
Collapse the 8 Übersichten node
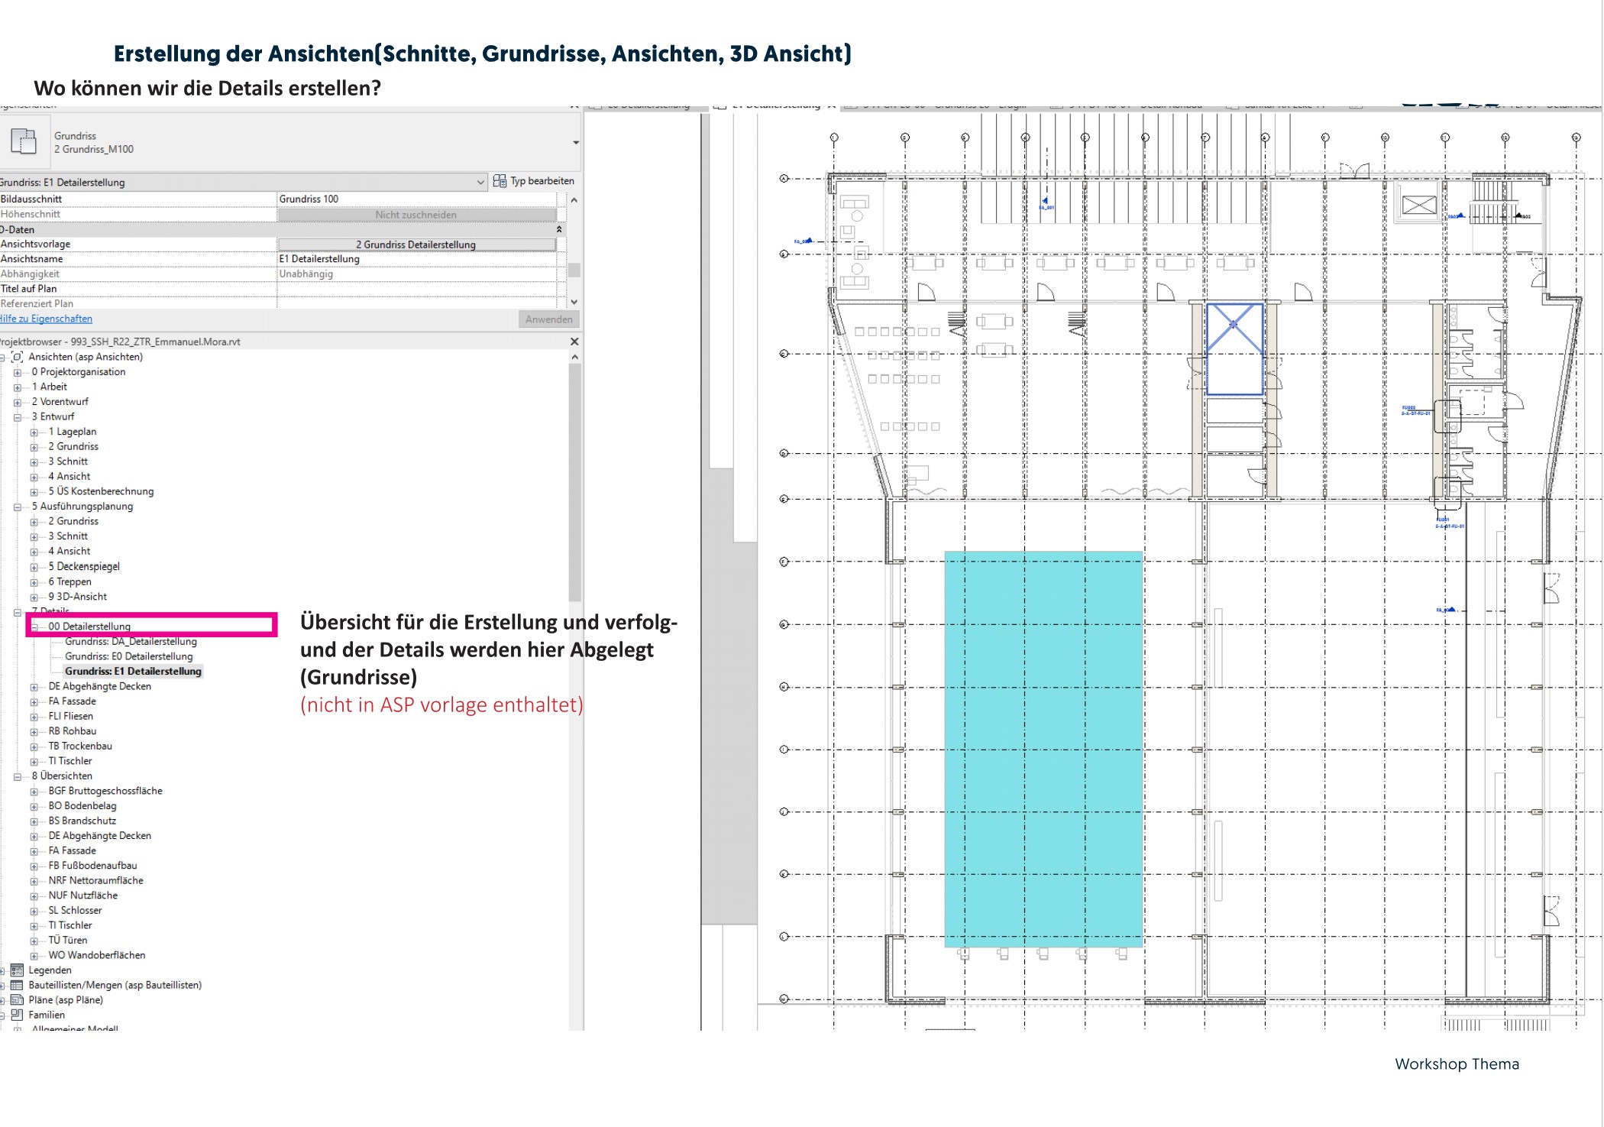pos(18,777)
